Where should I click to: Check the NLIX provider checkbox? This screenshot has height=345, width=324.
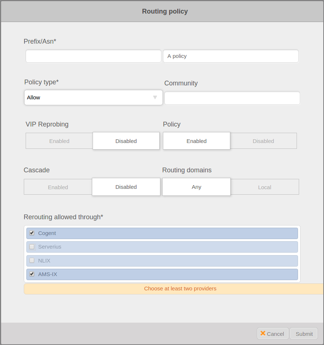(x=32, y=261)
